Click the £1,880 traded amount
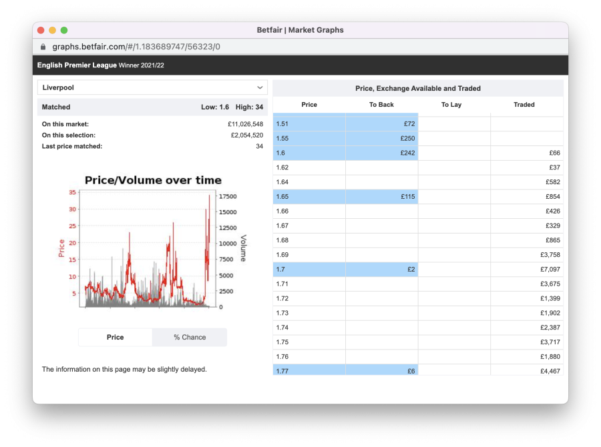 point(550,357)
